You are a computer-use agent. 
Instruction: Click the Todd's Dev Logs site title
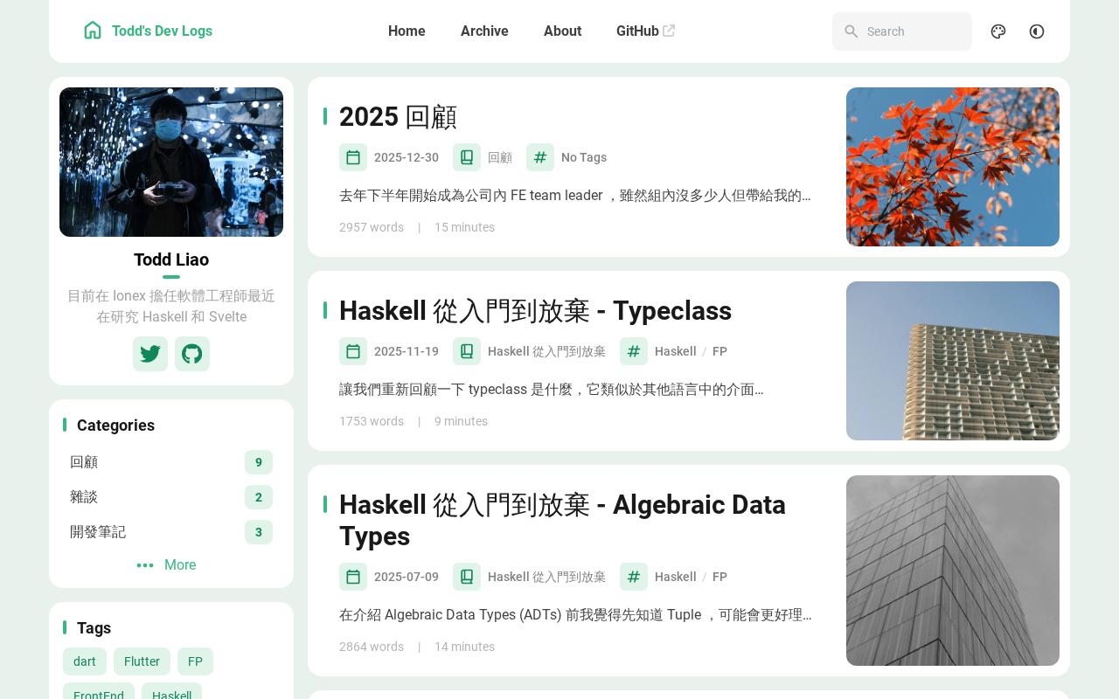162,31
